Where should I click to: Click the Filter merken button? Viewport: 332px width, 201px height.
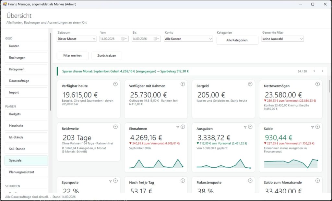click(x=72, y=55)
